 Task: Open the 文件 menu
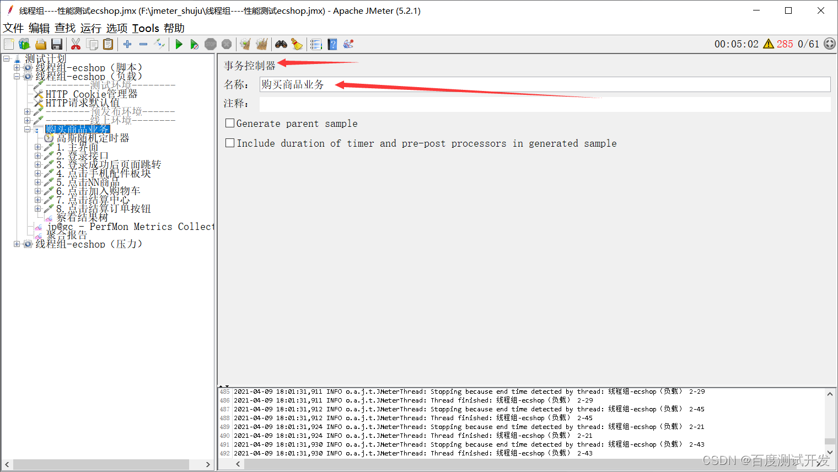point(13,28)
